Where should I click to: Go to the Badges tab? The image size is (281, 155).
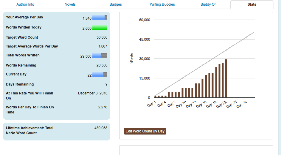[116, 4]
